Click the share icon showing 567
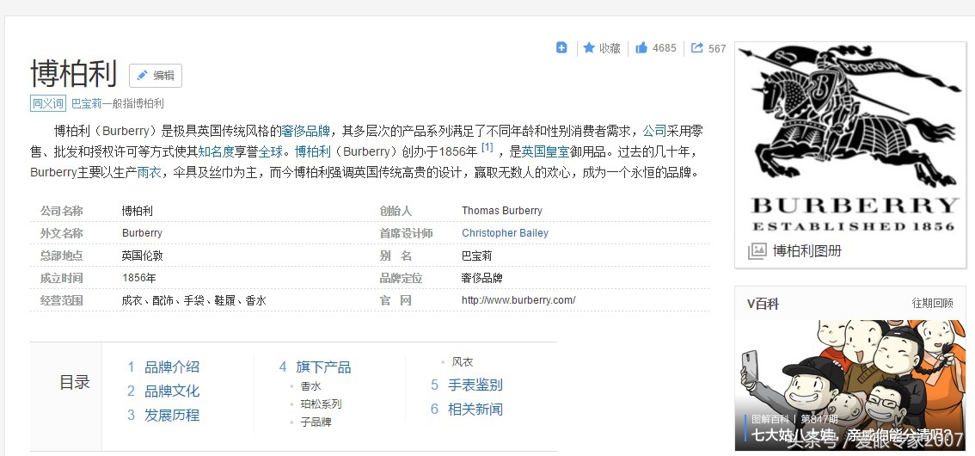 pyautogui.click(x=697, y=47)
